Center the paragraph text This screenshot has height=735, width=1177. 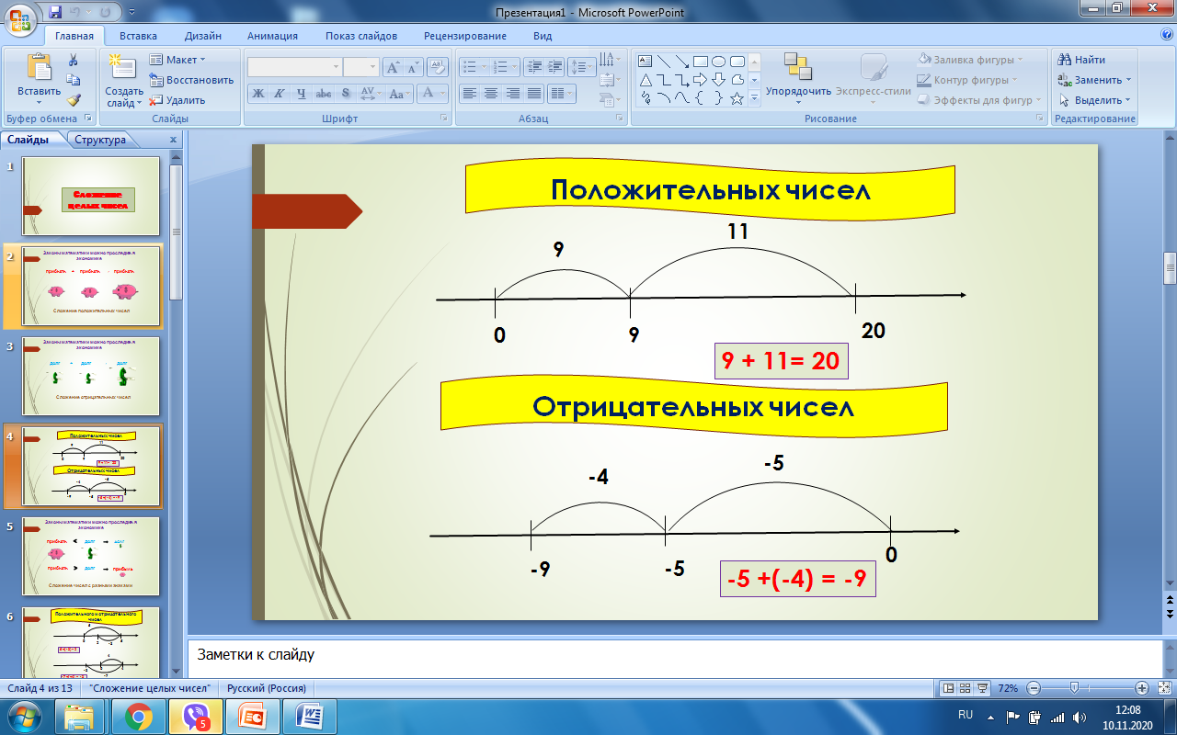491,94
